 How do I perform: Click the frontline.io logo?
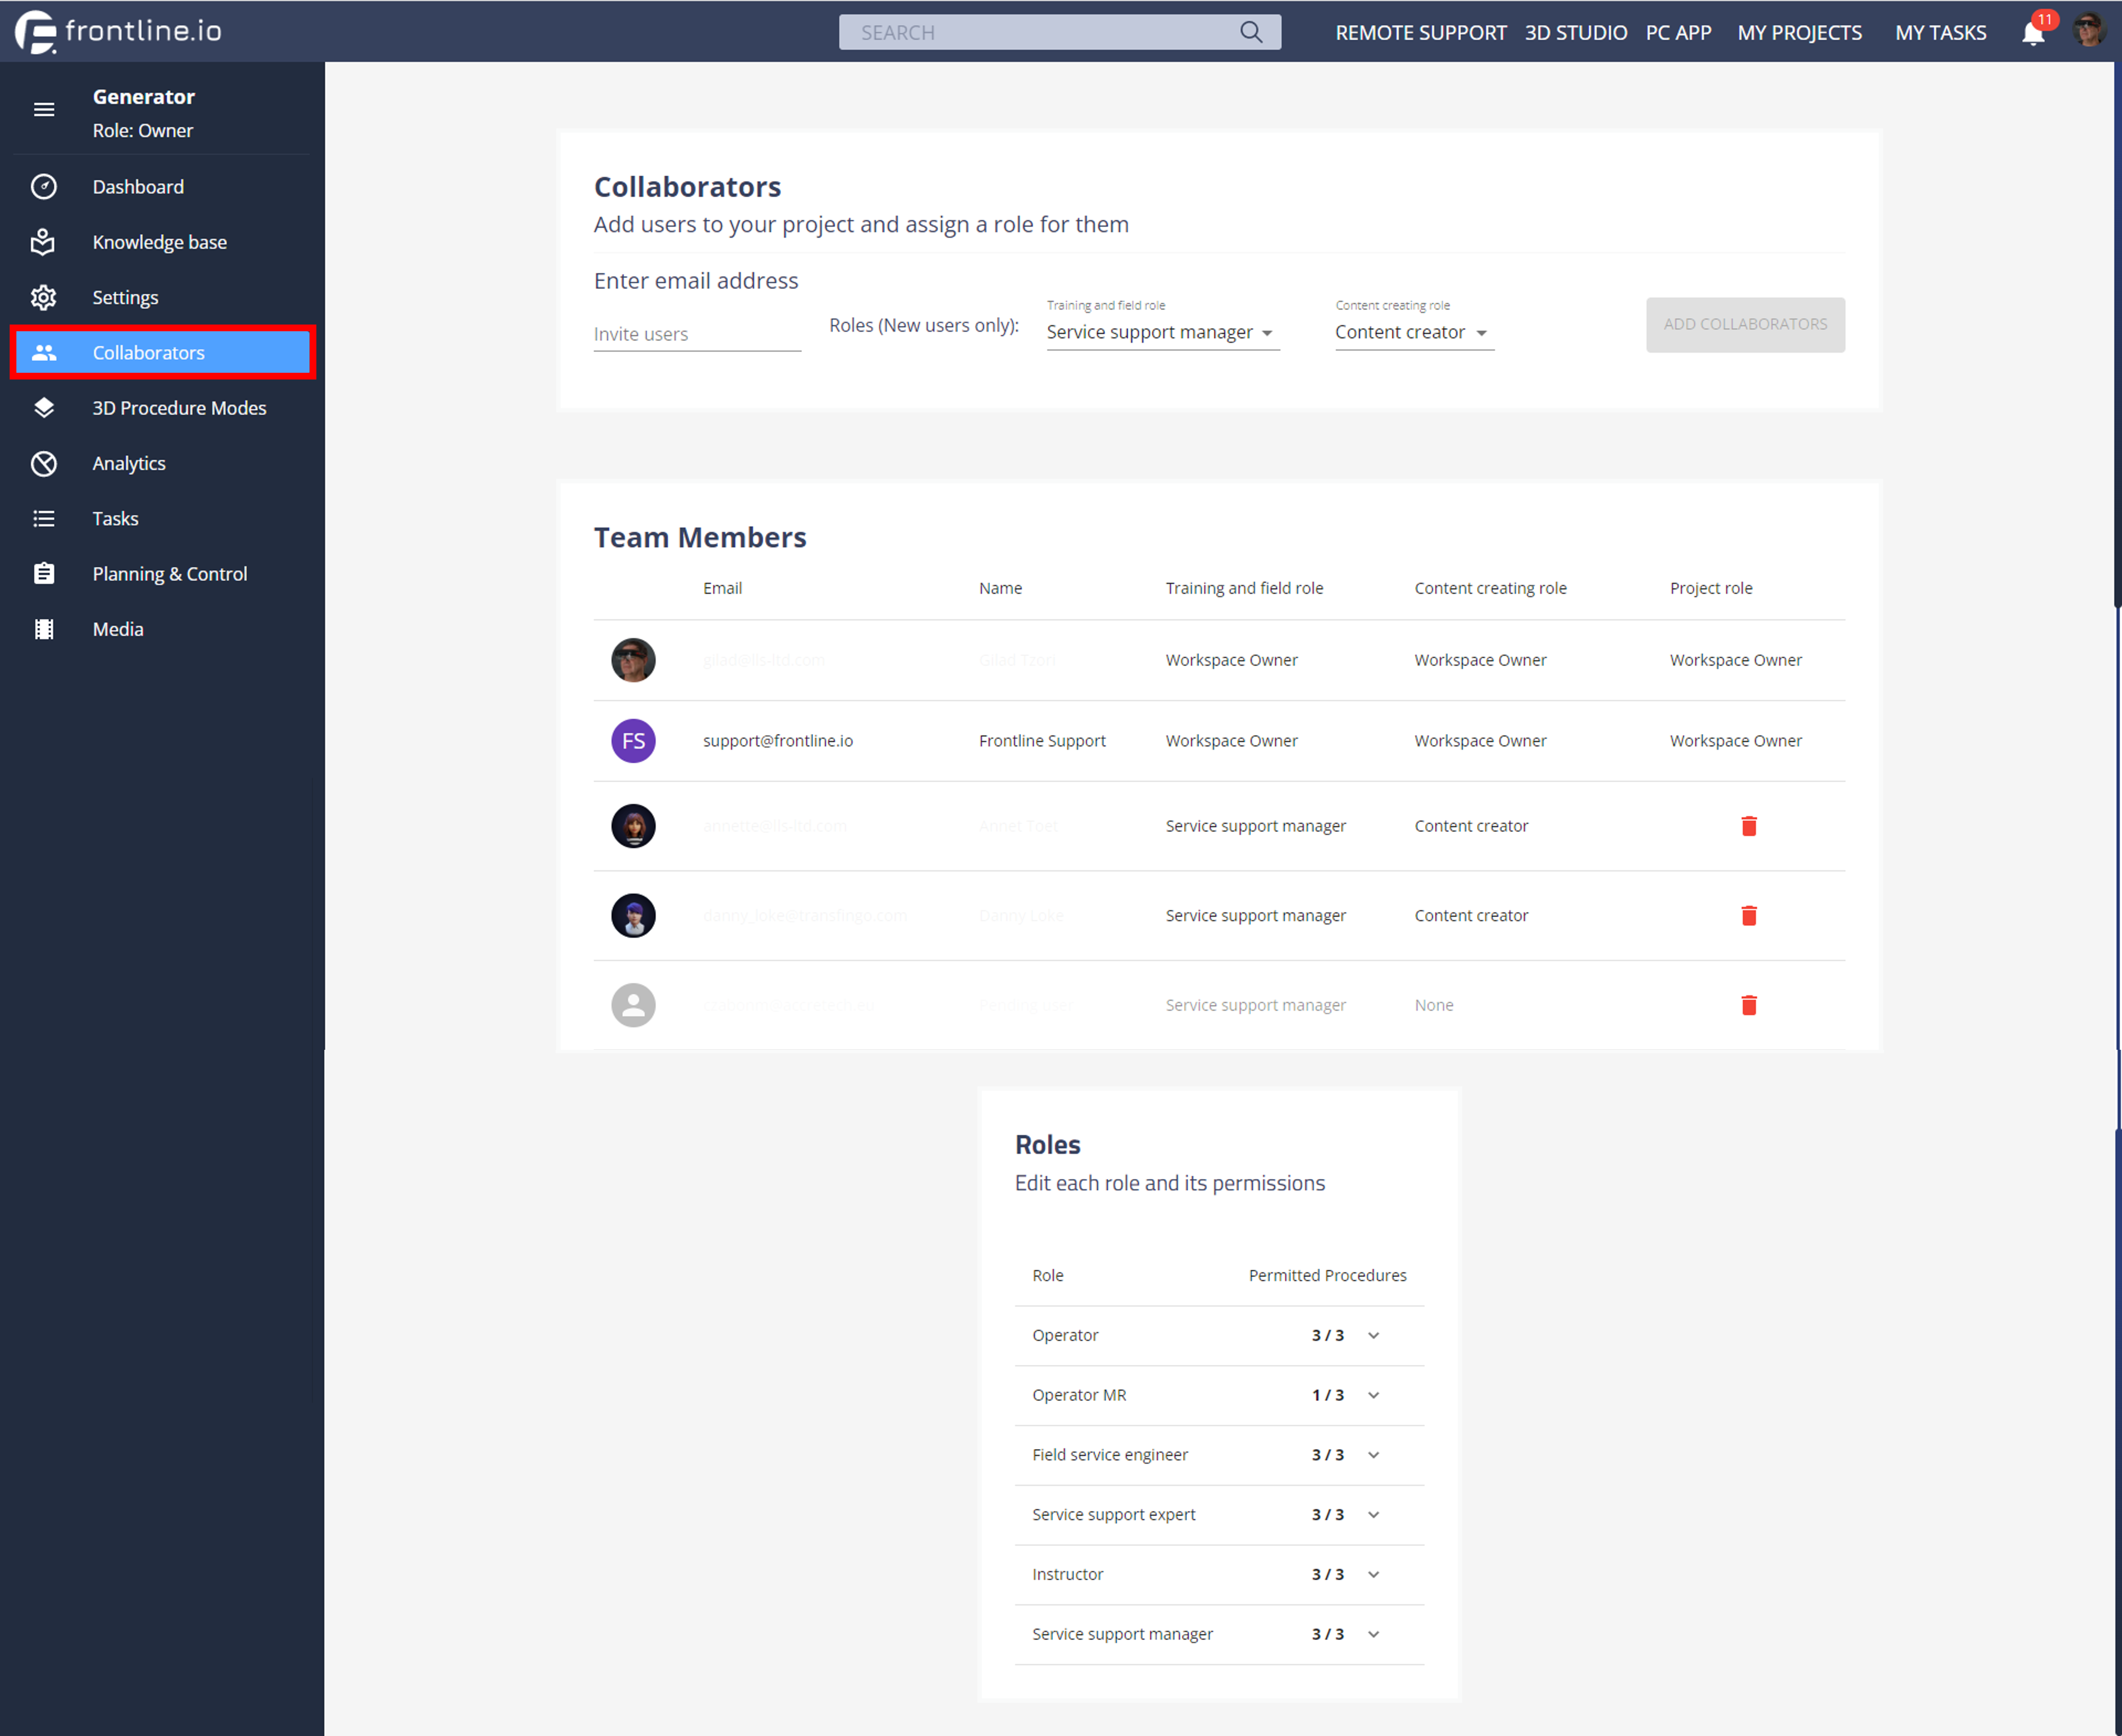click(119, 32)
